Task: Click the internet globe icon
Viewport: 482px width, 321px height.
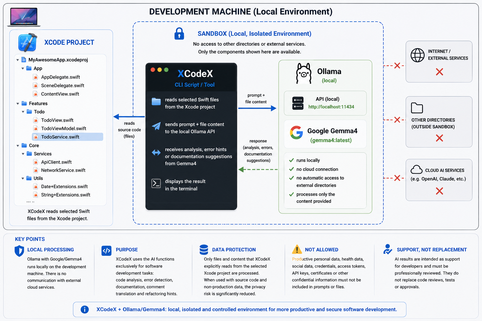Action: [418, 55]
